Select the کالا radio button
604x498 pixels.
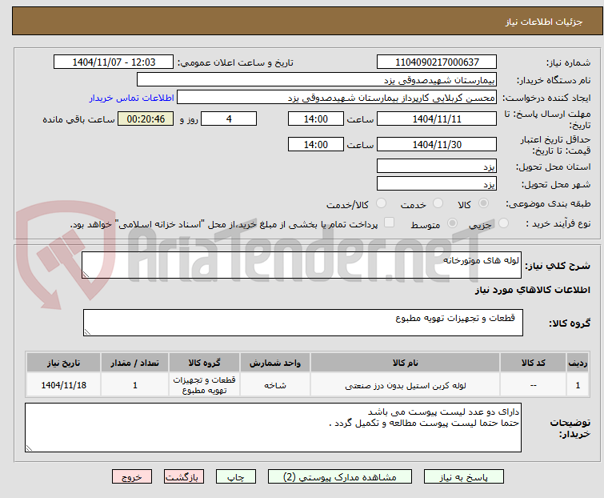[483, 203]
